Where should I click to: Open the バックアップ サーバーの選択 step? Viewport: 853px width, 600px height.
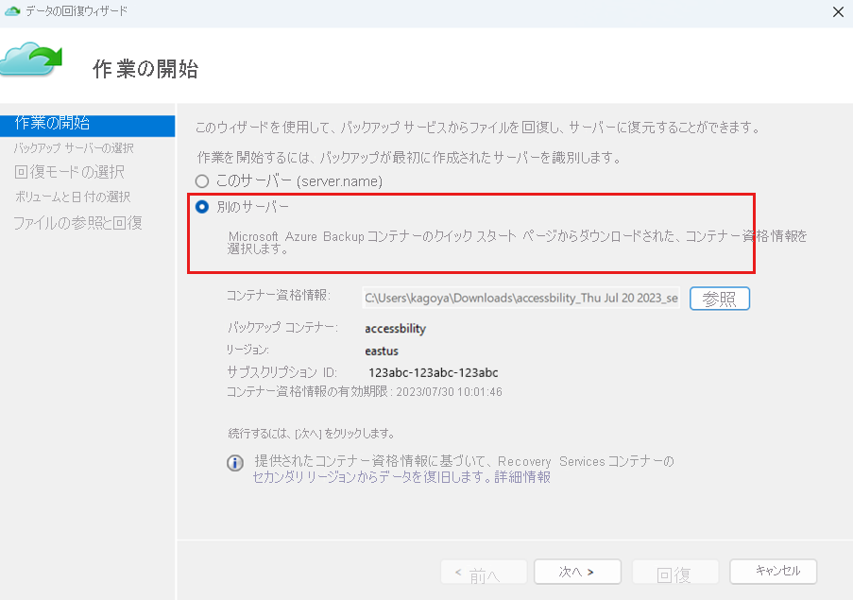coord(74,148)
